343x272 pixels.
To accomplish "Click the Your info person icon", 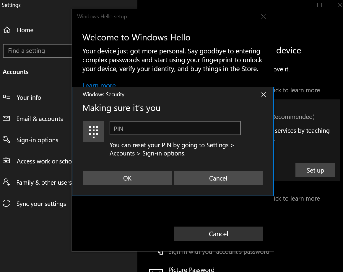I will coord(6,97).
